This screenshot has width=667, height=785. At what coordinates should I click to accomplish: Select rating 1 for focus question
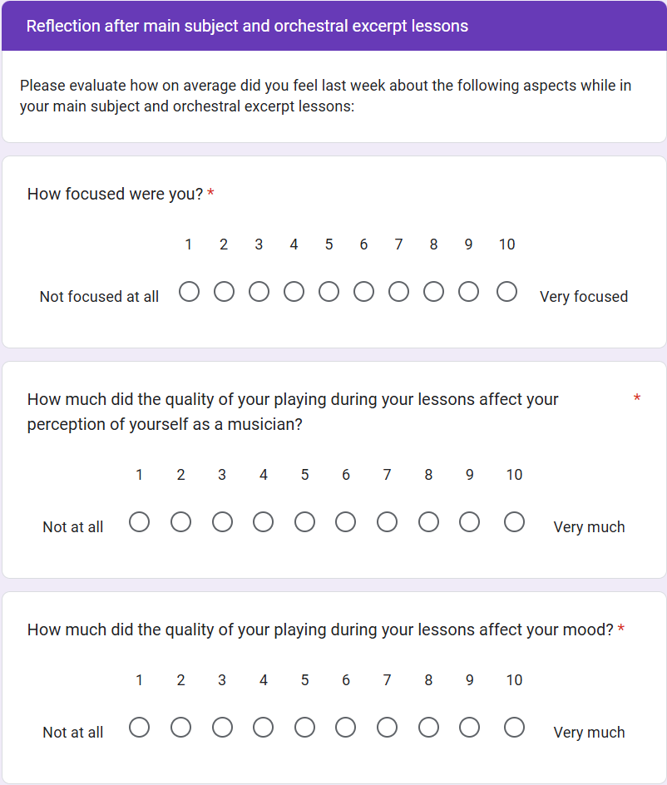[189, 292]
